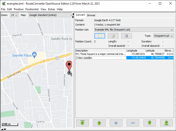The width and height of the screenshot is (176, 131).
Task: Click the delete position list trash icon
Action: point(126,36)
